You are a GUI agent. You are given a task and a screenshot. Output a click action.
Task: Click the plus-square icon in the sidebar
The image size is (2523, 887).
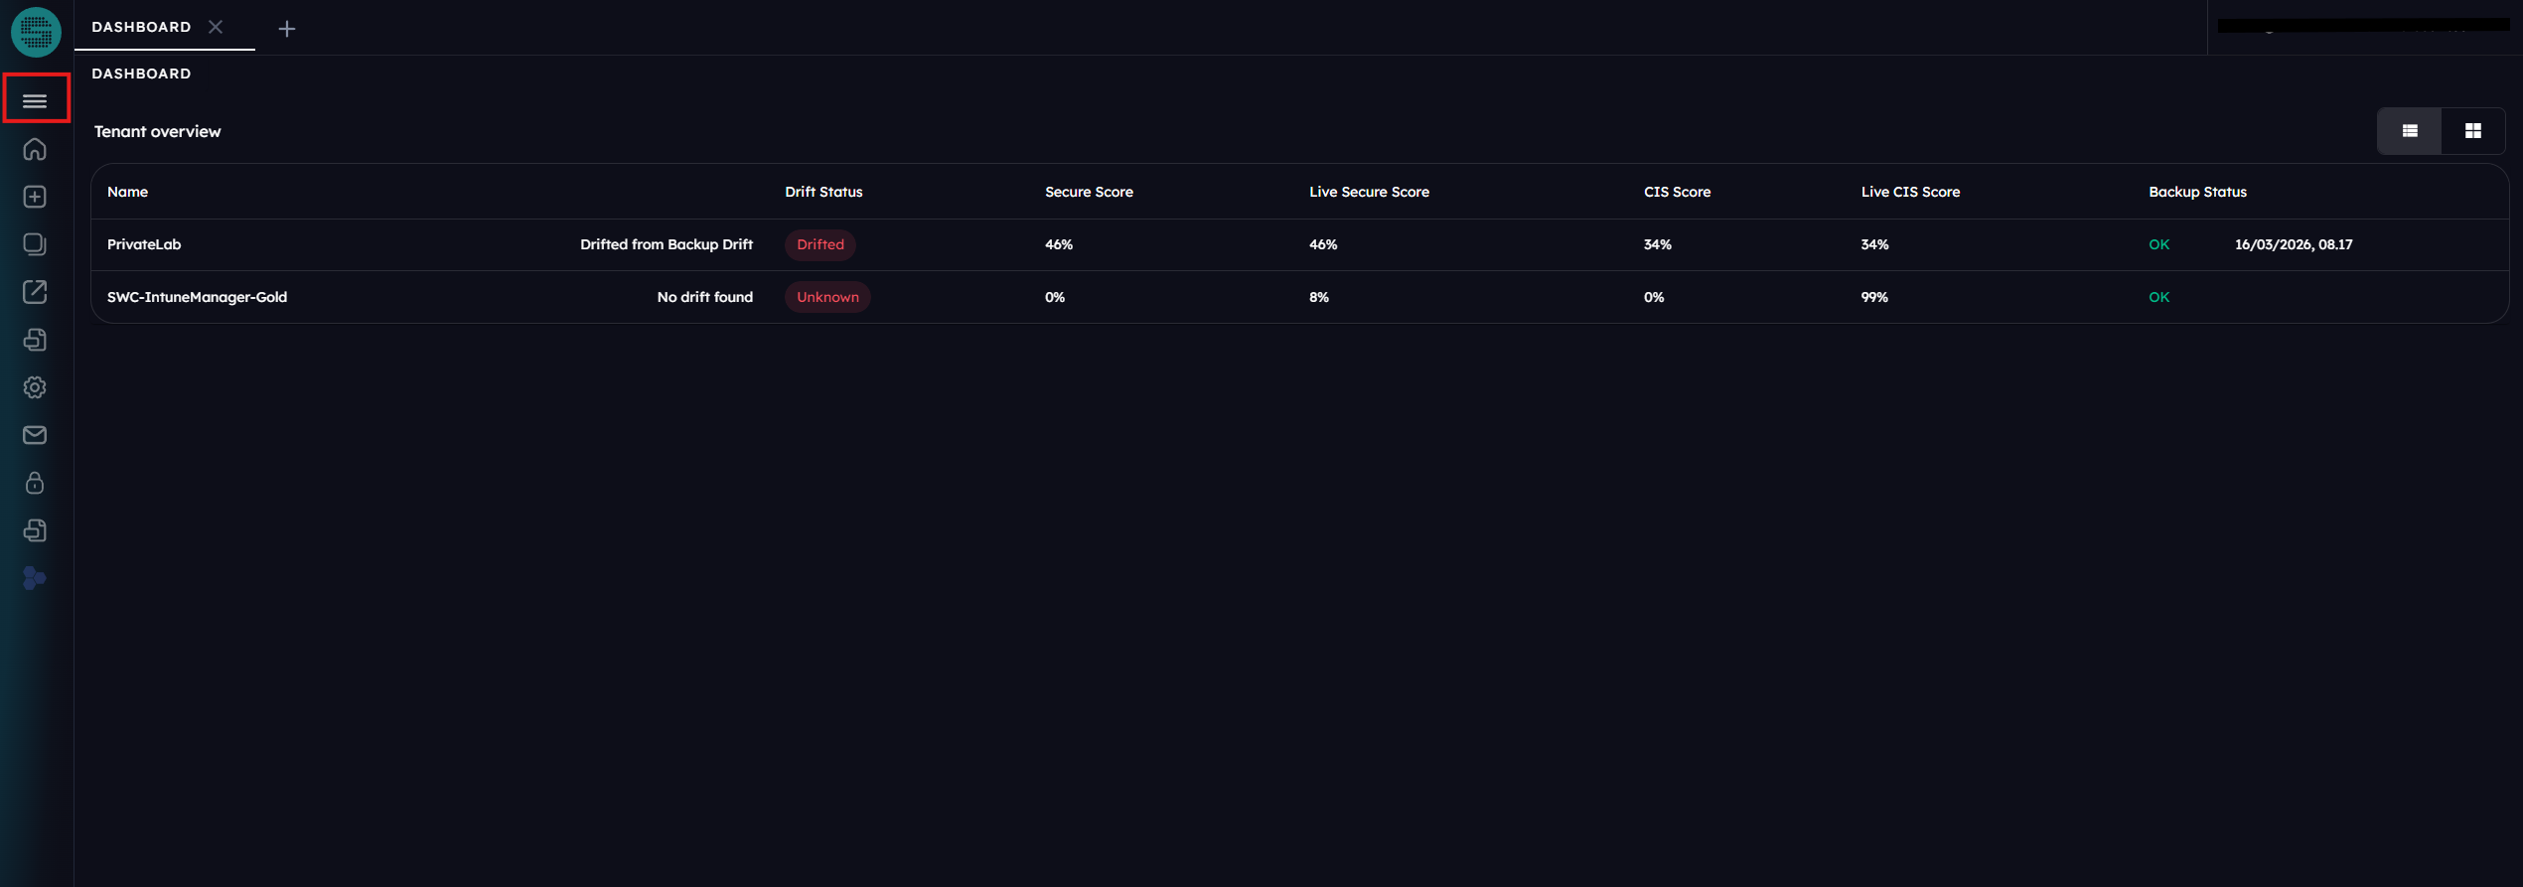(35, 197)
